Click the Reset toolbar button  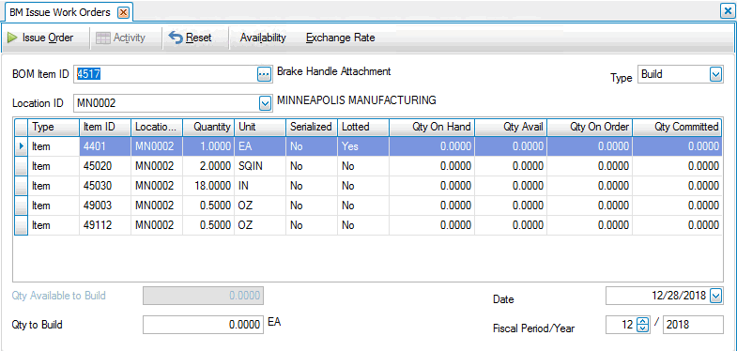pyautogui.click(x=191, y=38)
